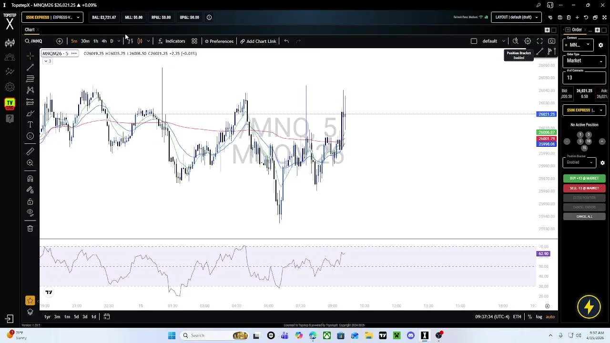Open the candlestick chart sidebar icon
Image resolution: width=610 pixels, height=343 pixels.
point(10,43)
